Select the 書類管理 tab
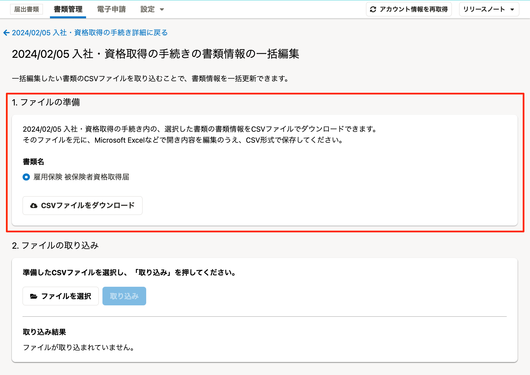 [x=67, y=9]
